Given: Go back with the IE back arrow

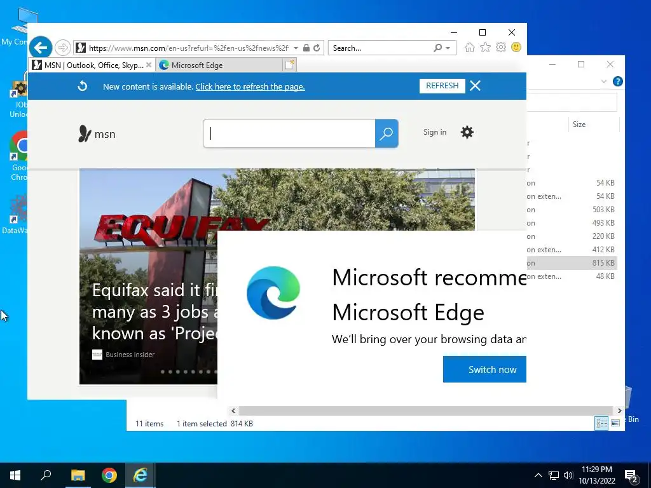Looking at the screenshot, I should point(41,48).
